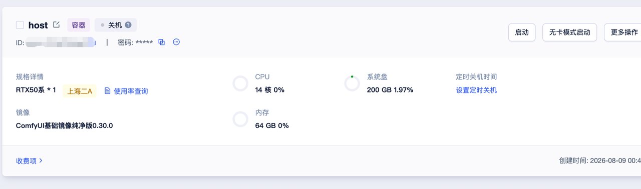Image resolution: width=641 pixels, height=189 pixels.
Task: Open the 更多操作 dropdown
Action: pyautogui.click(x=622, y=32)
